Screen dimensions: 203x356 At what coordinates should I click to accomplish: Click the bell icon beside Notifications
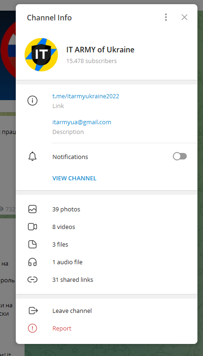click(32, 157)
